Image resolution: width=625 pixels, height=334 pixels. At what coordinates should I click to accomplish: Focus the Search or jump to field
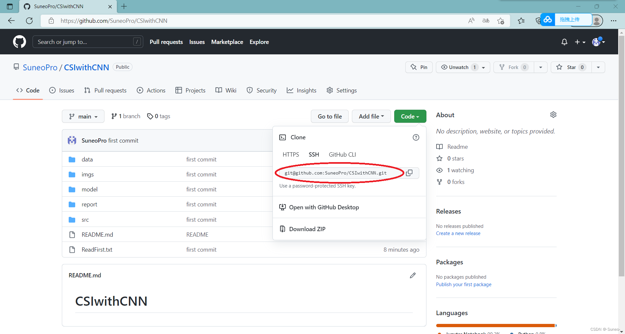click(88, 42)
